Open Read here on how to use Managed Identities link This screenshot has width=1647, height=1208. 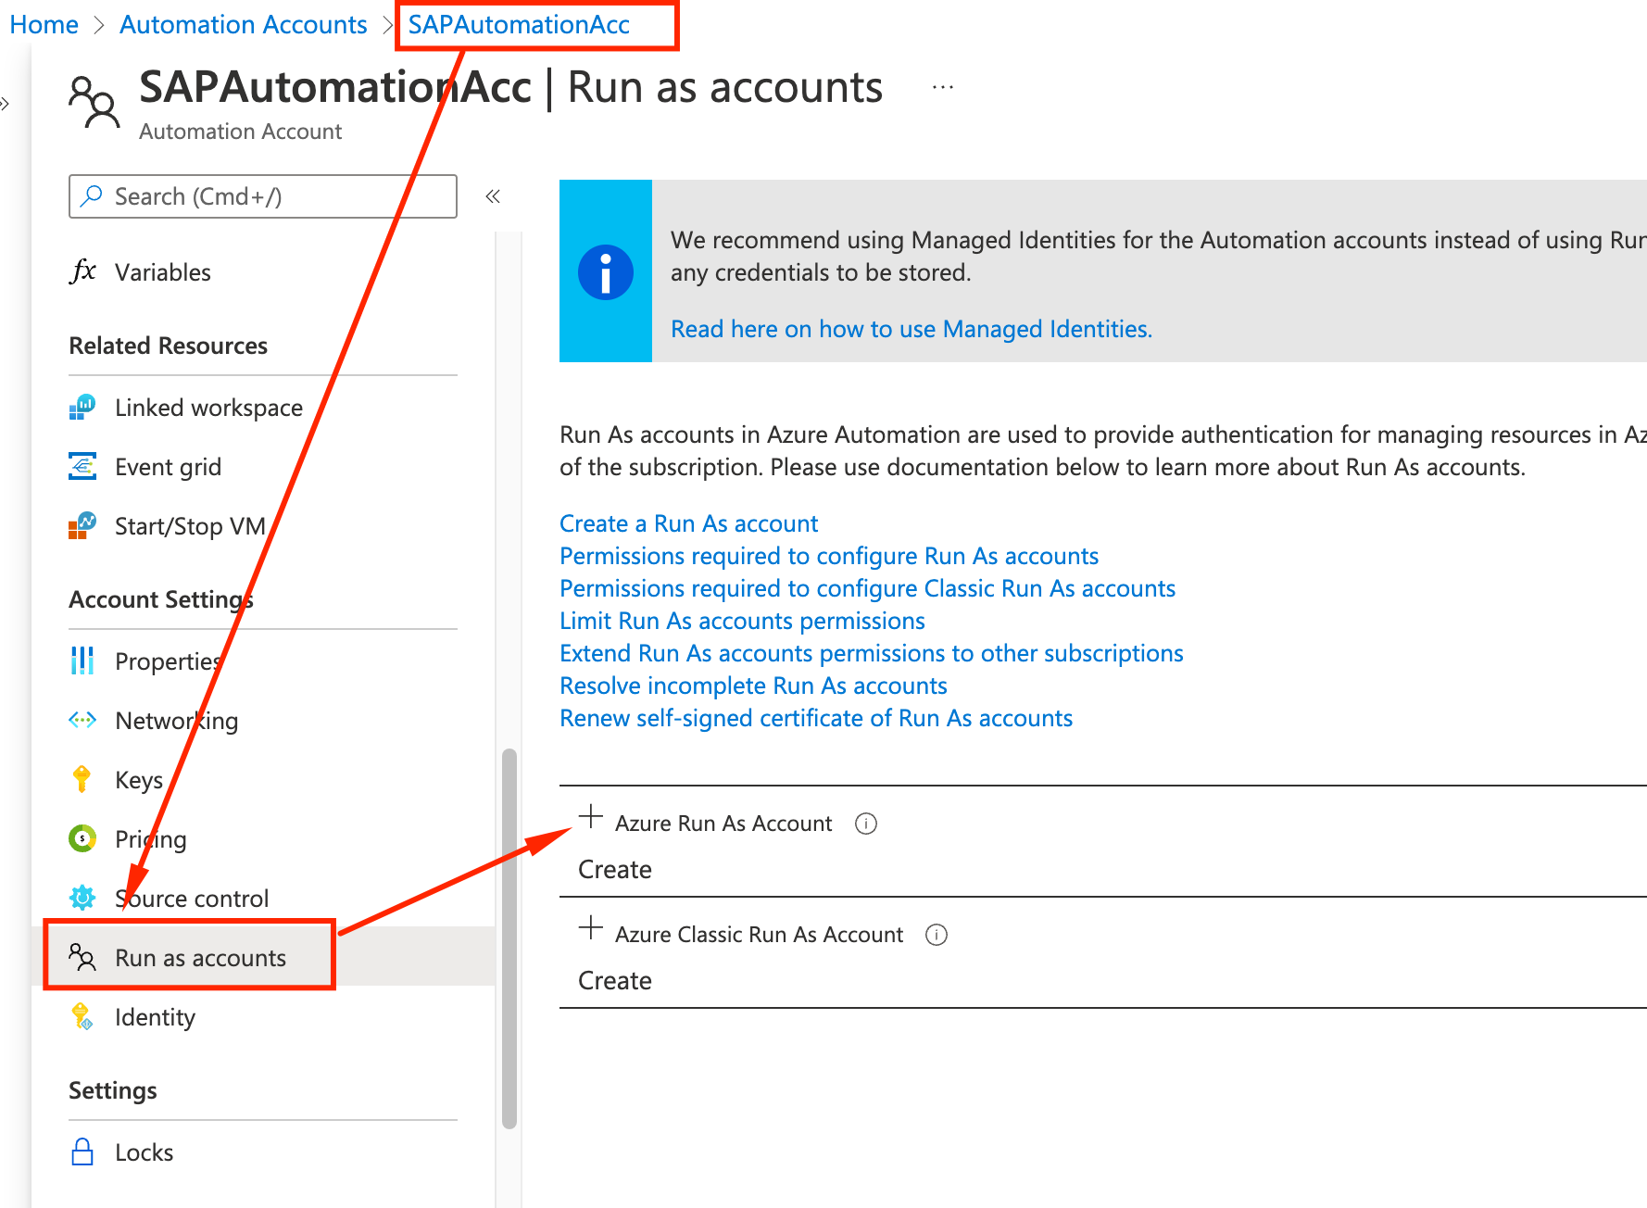[x=912, y=329]
